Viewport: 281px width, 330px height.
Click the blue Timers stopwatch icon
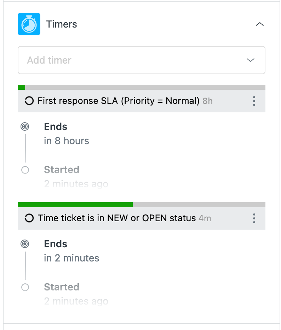(29, 24)
